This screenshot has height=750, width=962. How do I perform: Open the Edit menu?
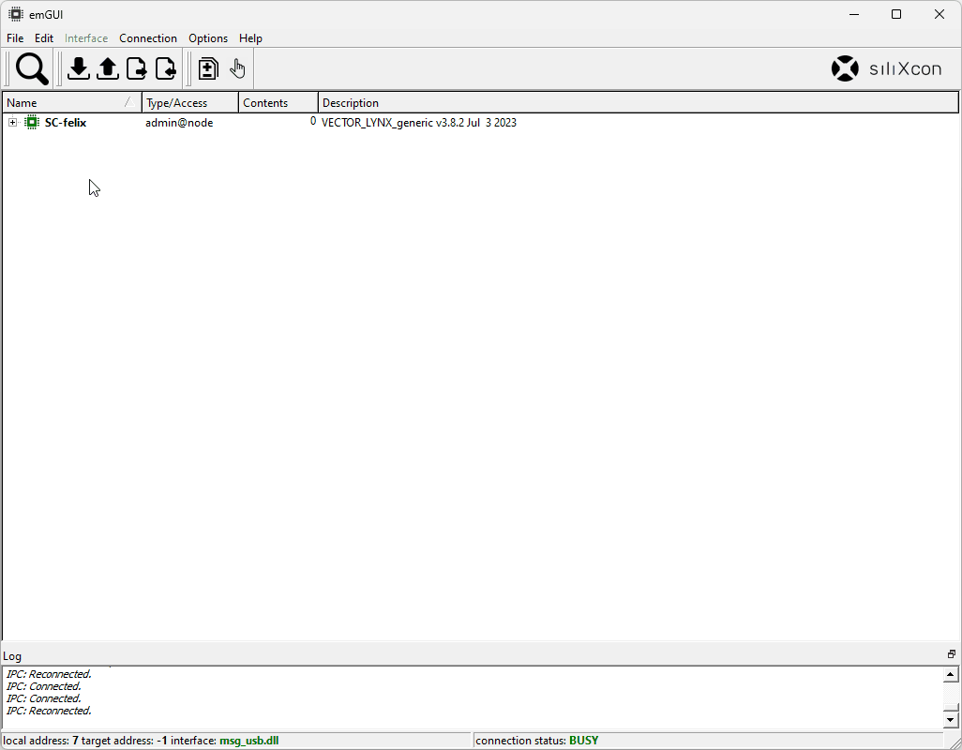point(43,38)
